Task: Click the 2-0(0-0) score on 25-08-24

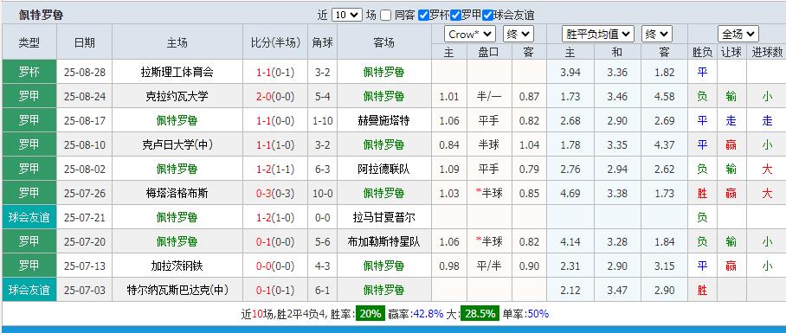Action: (x=275, y=96)
